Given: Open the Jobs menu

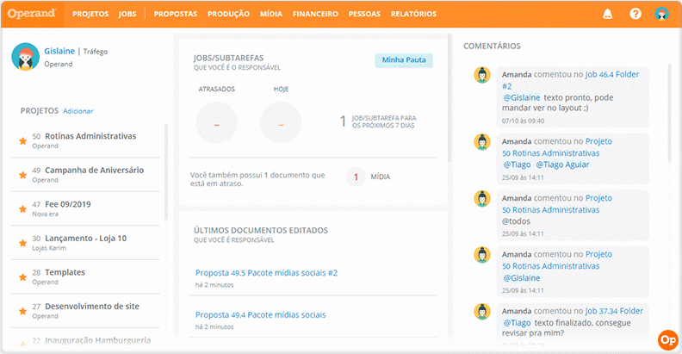Looking at the screenshot, I should [x=127, y=14].
